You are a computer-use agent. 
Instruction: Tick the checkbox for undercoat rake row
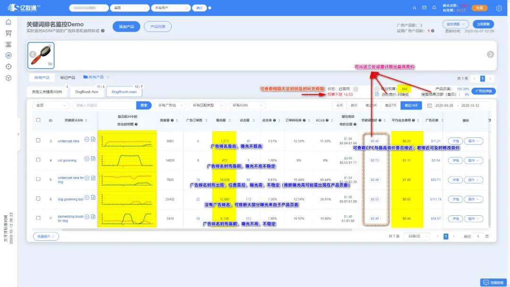(38, 140)
